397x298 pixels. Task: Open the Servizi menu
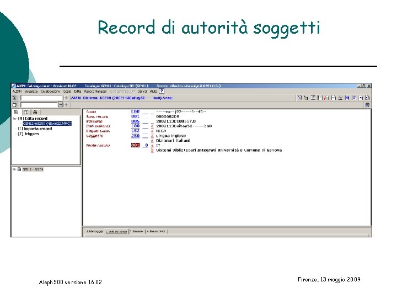tap(142, 91)
